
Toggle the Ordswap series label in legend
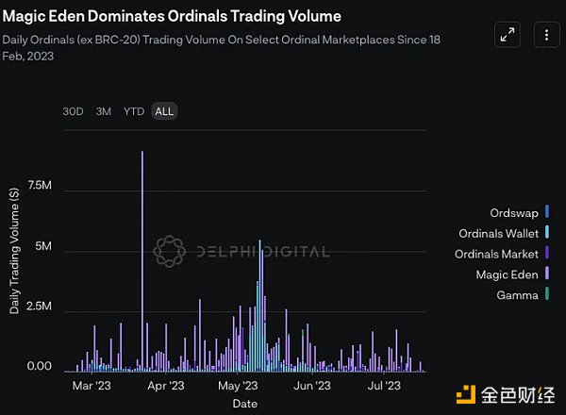(514, 211)
